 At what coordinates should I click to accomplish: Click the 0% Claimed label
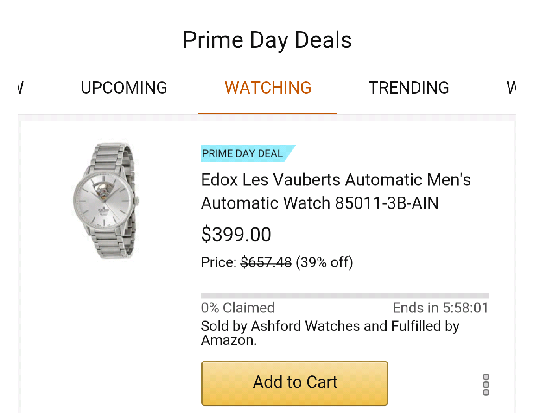238,308
